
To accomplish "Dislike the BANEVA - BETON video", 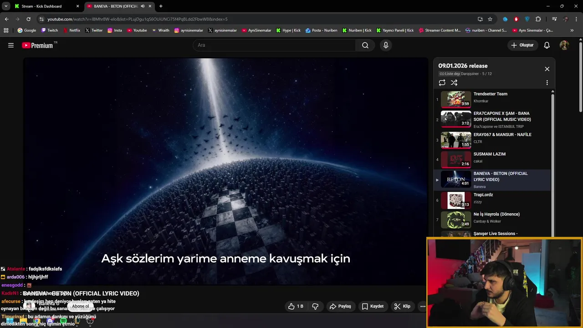I will (315, 306).
